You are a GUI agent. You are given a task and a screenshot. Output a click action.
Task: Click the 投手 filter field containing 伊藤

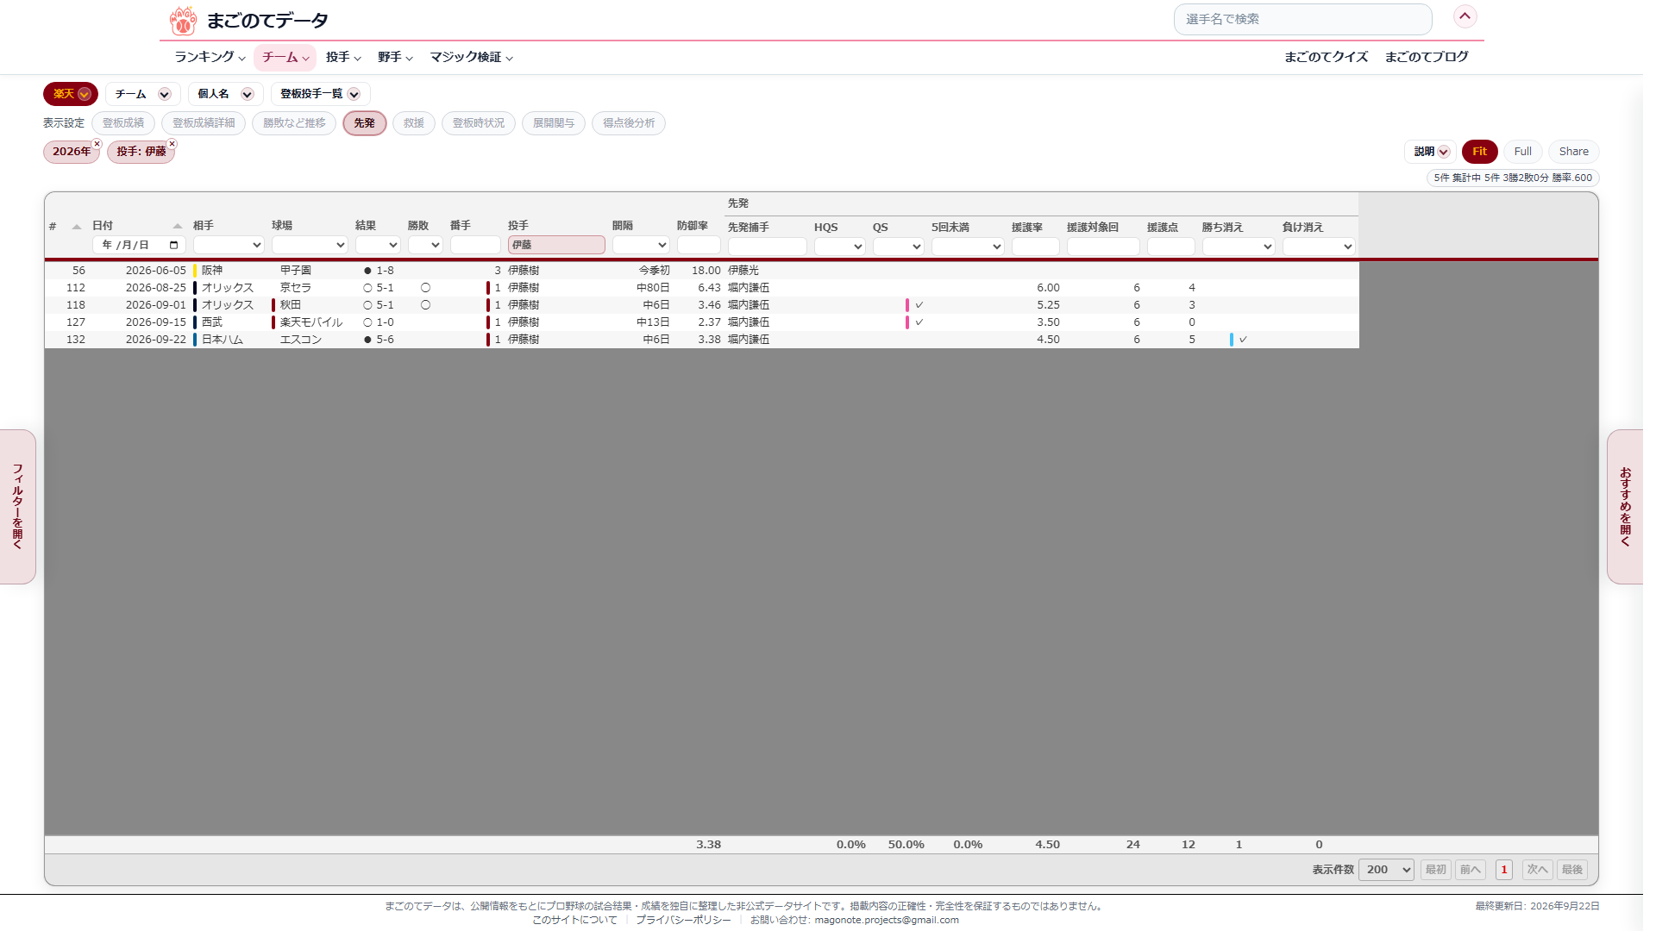[556, 245]
